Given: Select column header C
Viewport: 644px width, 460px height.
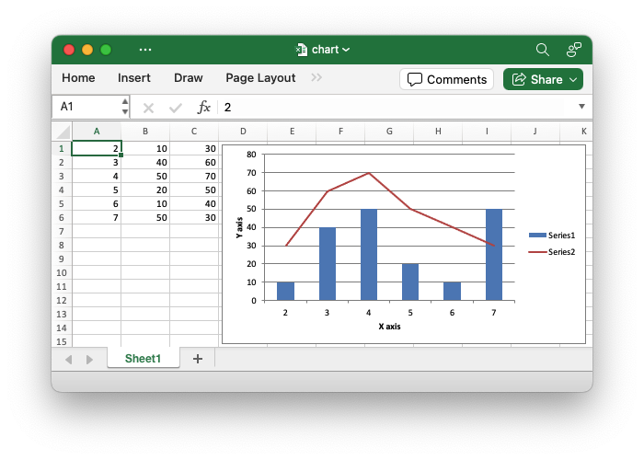Looking at the screenshot, I should (194, 132).
